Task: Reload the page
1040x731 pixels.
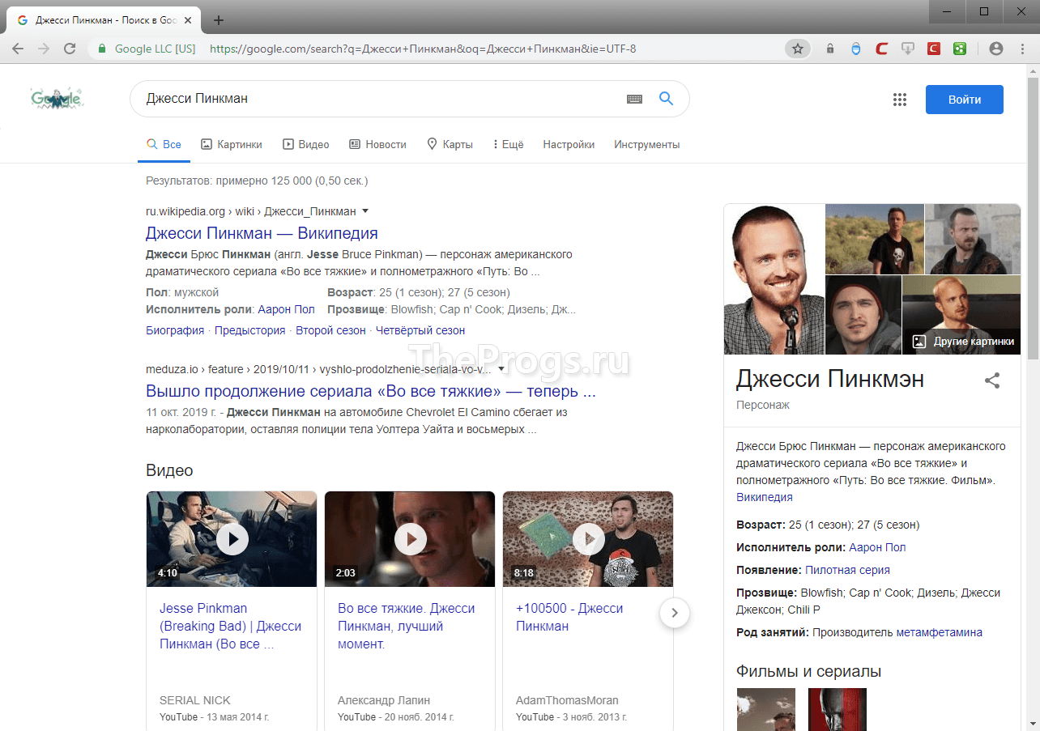Action: tap(70, 49)
